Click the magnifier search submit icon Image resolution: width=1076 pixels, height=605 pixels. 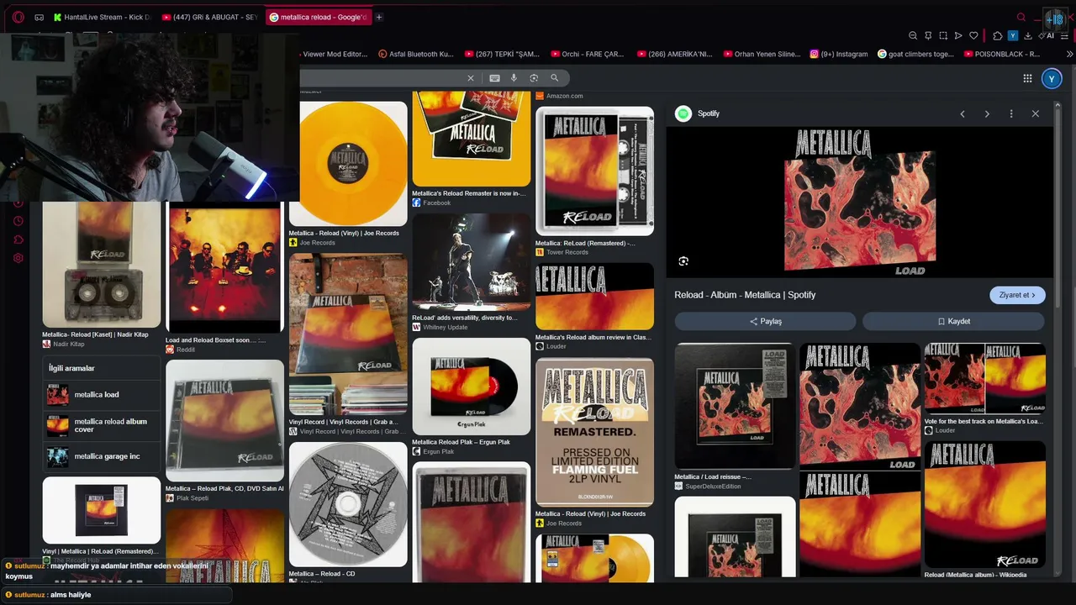tap(554, 78)
